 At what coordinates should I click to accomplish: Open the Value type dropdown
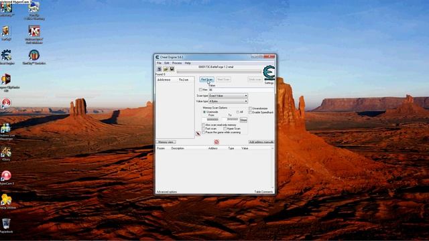[x=228, y=101]
